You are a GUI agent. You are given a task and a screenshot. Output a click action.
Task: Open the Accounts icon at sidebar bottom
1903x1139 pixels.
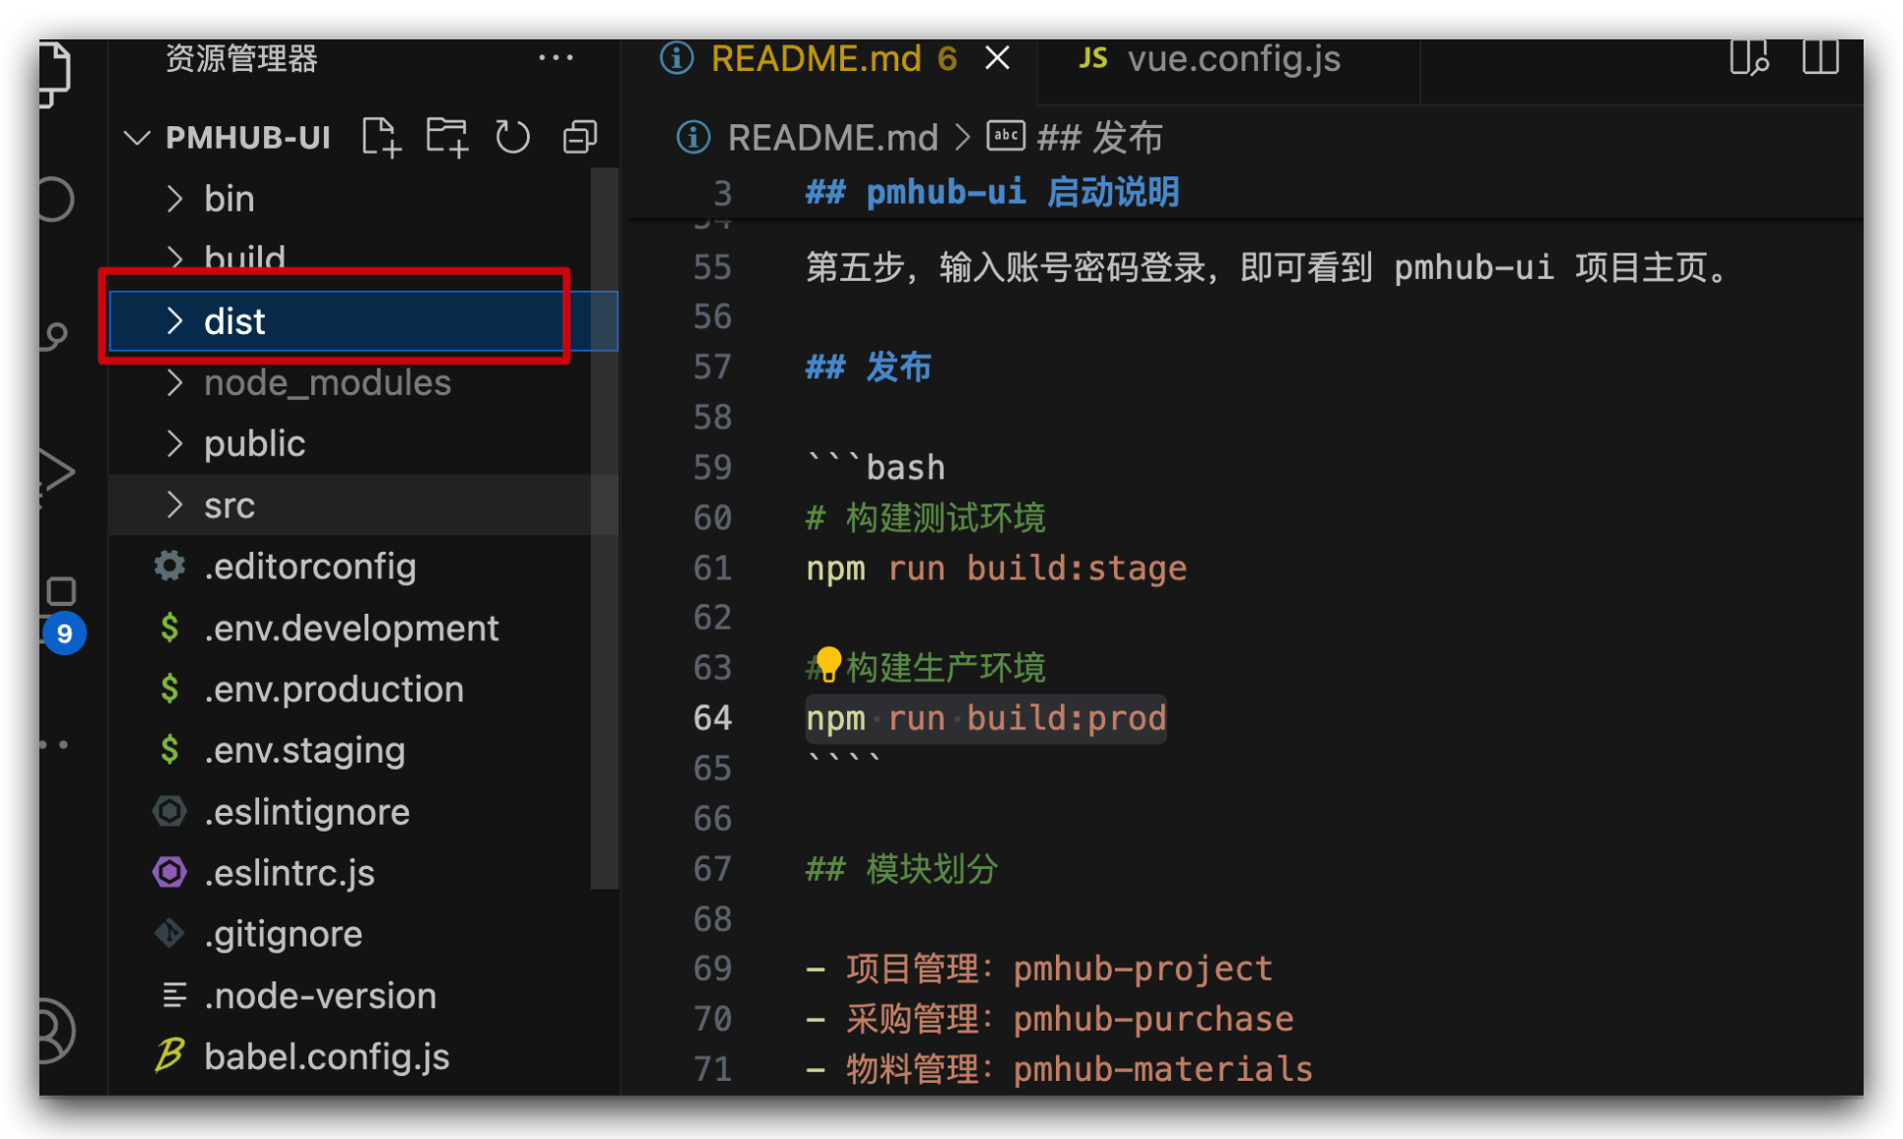point(61,1031)
